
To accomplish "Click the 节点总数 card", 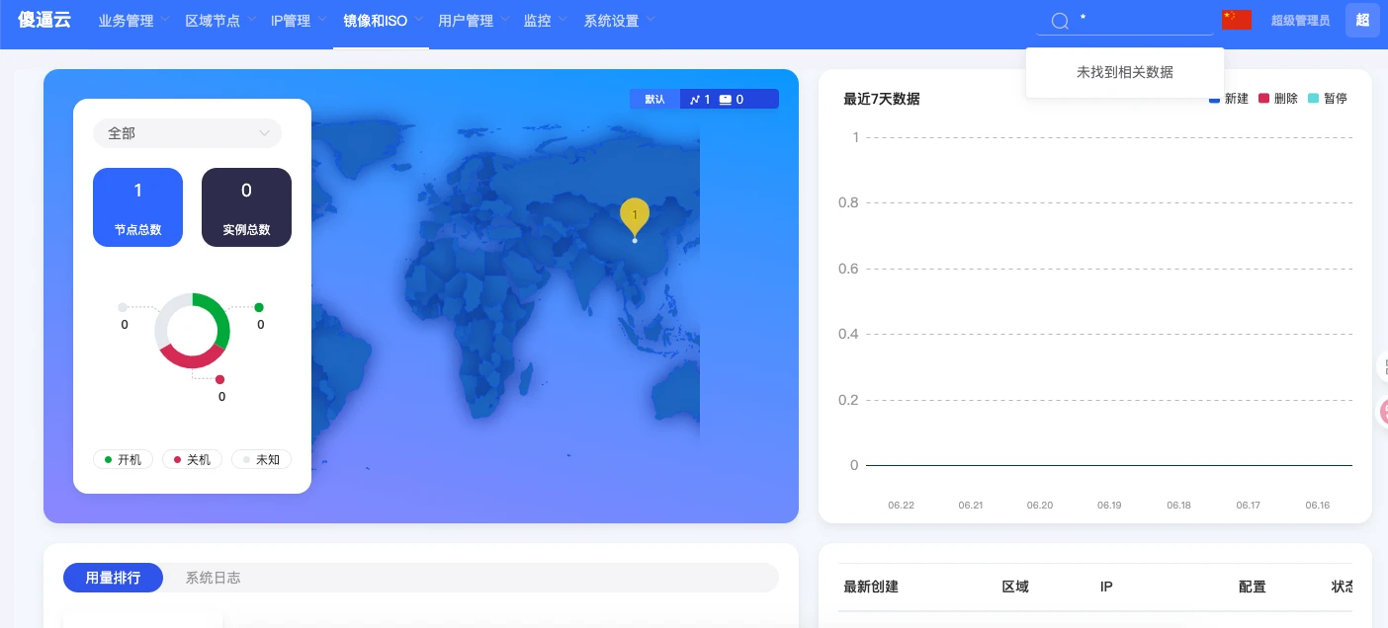I will [137, 206].
